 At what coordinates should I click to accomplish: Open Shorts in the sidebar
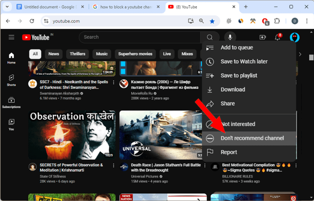click(x=12, y=80)
